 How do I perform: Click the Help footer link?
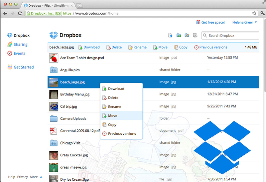(x=12, y=177)
